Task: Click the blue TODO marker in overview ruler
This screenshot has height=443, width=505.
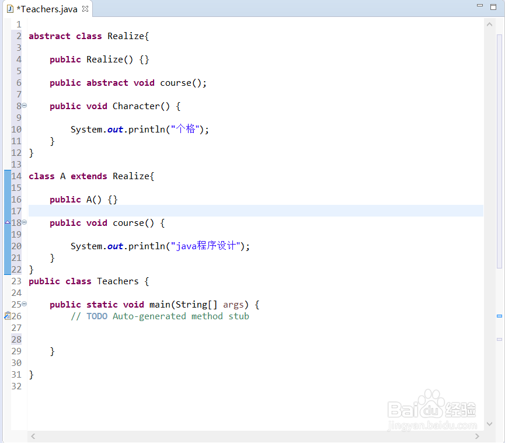Action: point(500,316)
